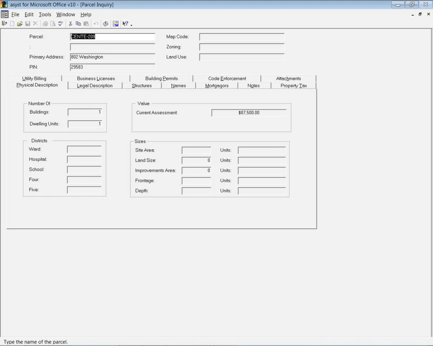This screenshot has width=433, height=346.
Task: Click the Units field beside Improvements Area
Action: pyautogui.click(x=262, y=170)
